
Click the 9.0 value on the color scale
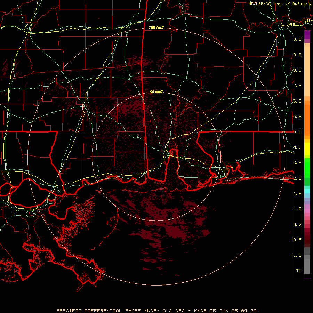297,55
